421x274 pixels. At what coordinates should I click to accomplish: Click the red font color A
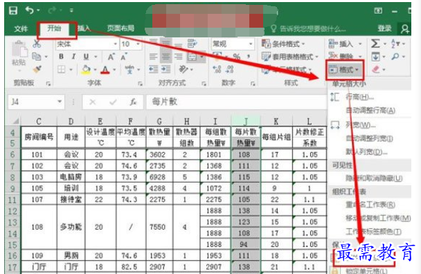click(105, 70)
